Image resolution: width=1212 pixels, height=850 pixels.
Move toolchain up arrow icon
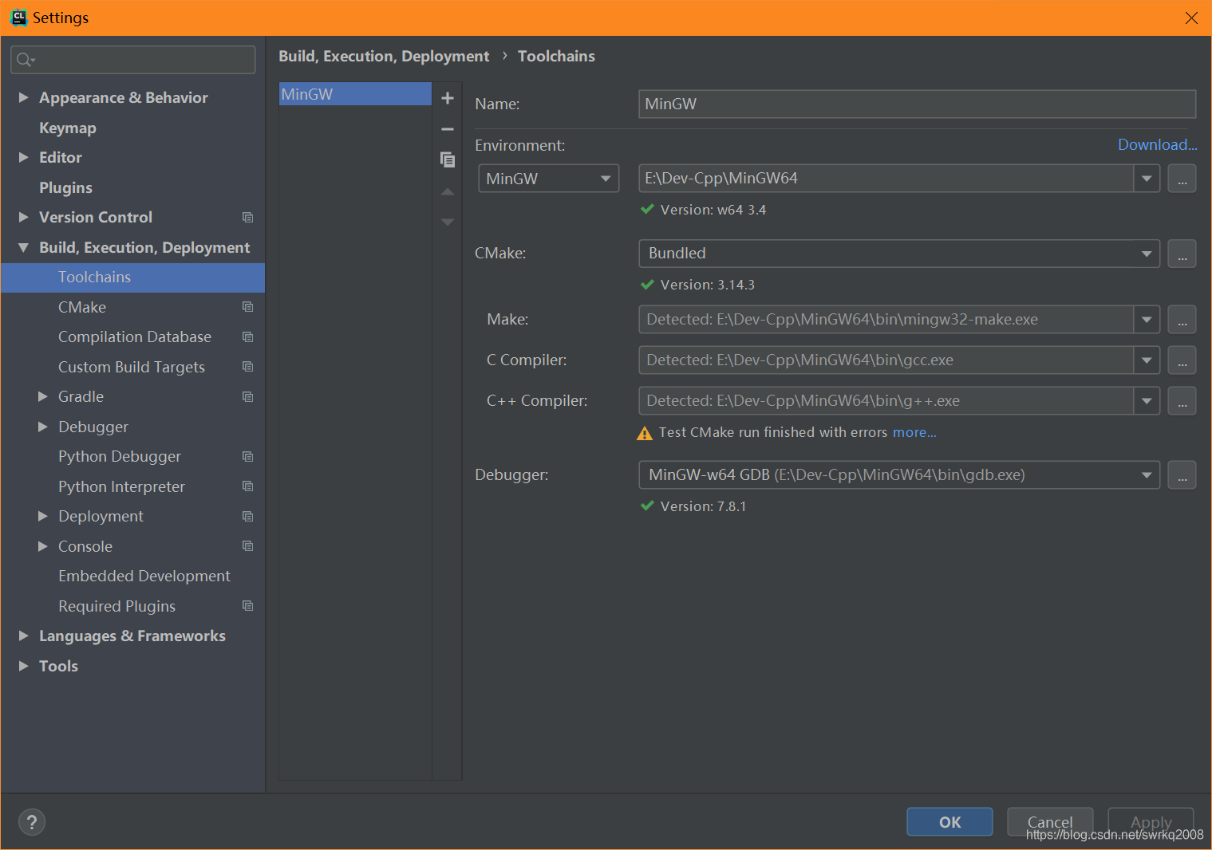[448, 191]
